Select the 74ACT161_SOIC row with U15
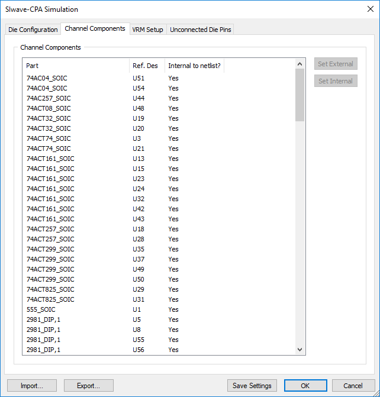380x397 pixels. coord(159,169)
